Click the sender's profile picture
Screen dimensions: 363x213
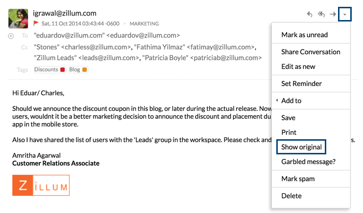(x=18, y=19)
